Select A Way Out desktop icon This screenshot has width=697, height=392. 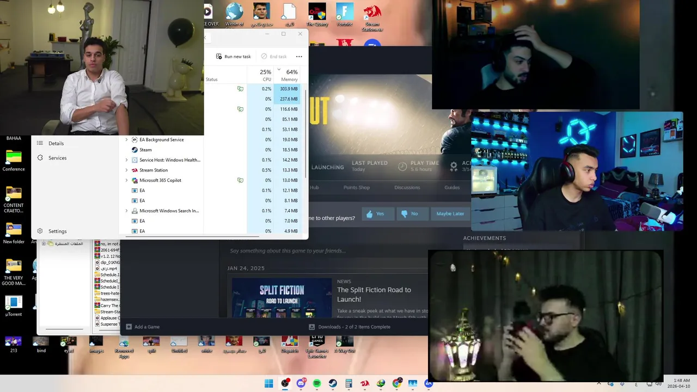[x=345, y=344]
